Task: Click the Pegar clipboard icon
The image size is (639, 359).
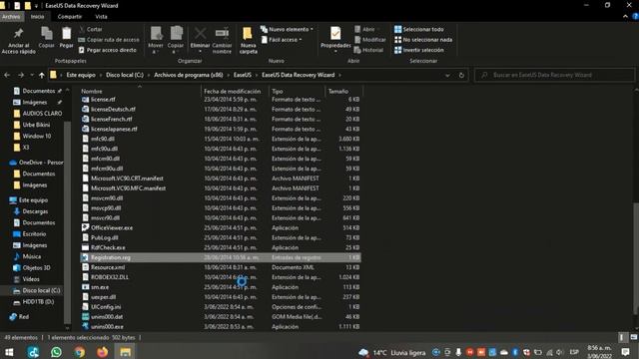Action: tap(66, 38)
